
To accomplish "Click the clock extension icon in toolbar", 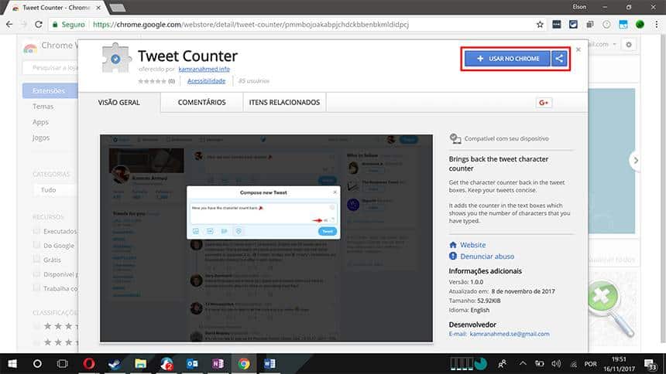I will click(x=606, y=25).
